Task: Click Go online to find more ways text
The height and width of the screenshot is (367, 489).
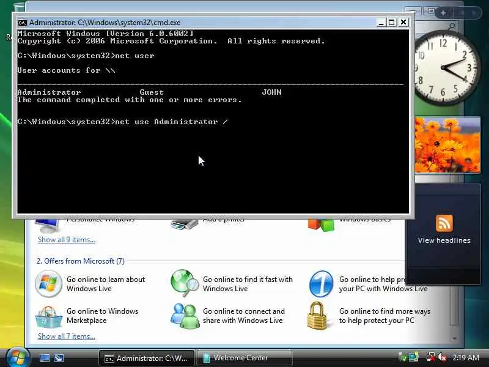Action: 384,316
